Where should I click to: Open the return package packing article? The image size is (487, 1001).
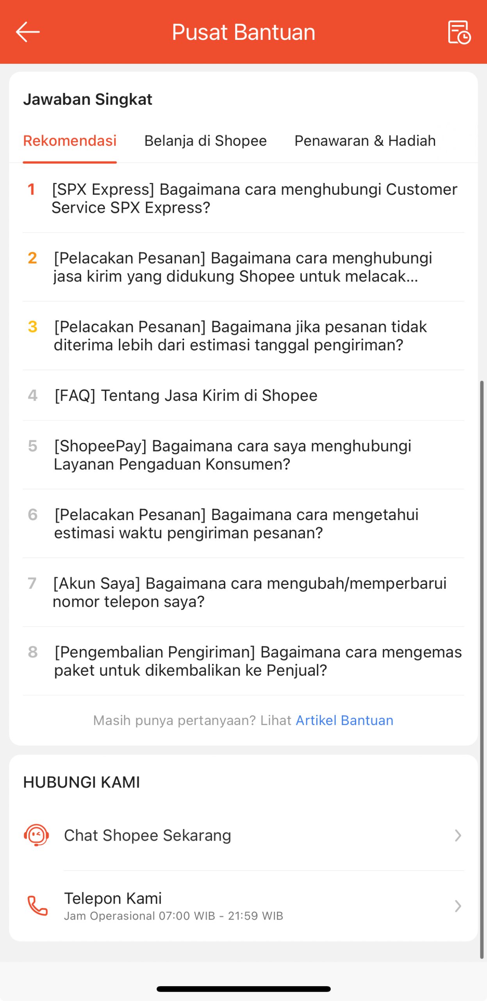258,661
